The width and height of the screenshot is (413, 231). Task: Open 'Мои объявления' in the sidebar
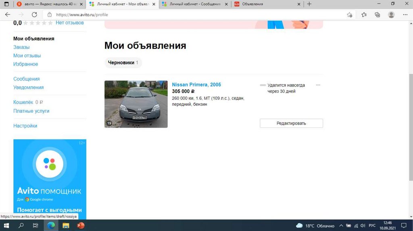(34, 39)
